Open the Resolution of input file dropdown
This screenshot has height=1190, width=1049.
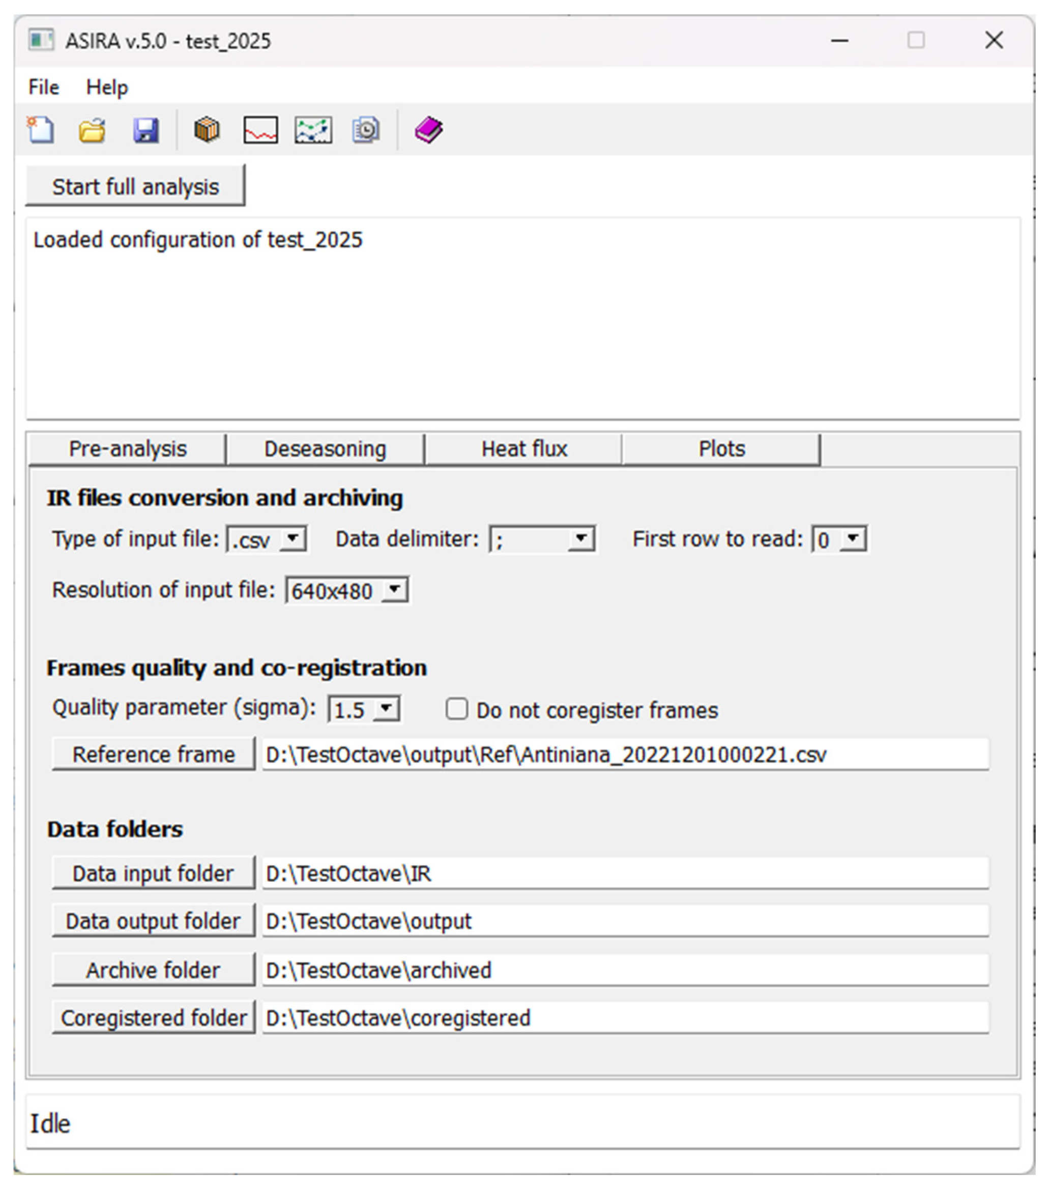[x=395, y=590]
